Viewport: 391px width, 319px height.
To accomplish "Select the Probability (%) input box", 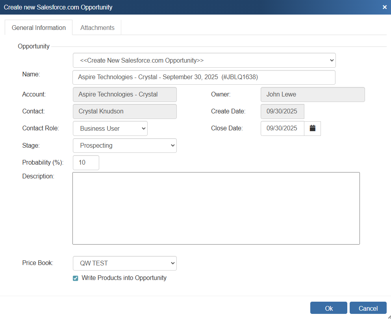I will pyautogui.click(x=86, y=163).
